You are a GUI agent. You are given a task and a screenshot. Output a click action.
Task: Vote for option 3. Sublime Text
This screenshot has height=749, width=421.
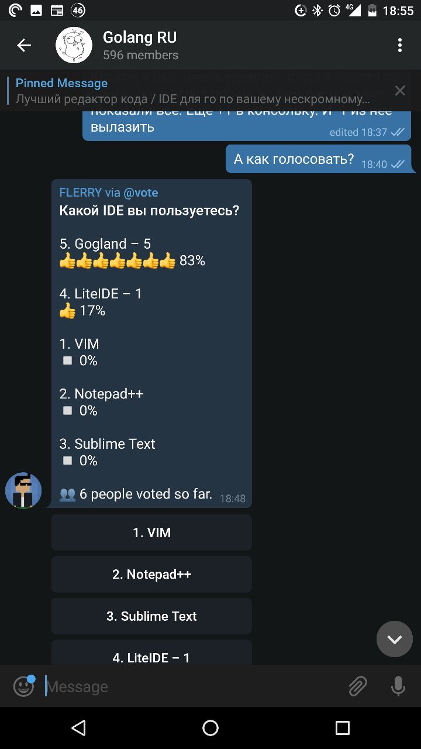tap(151, 616)
